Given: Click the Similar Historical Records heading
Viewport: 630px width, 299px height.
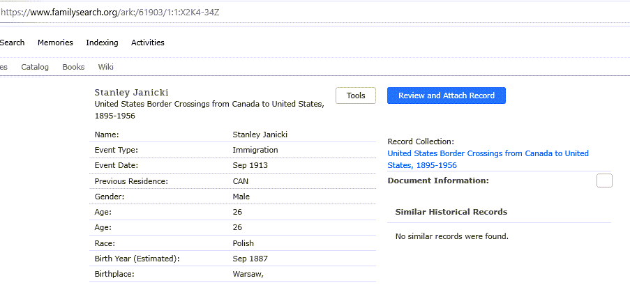Looking at the screenshot, I should 451,212.
